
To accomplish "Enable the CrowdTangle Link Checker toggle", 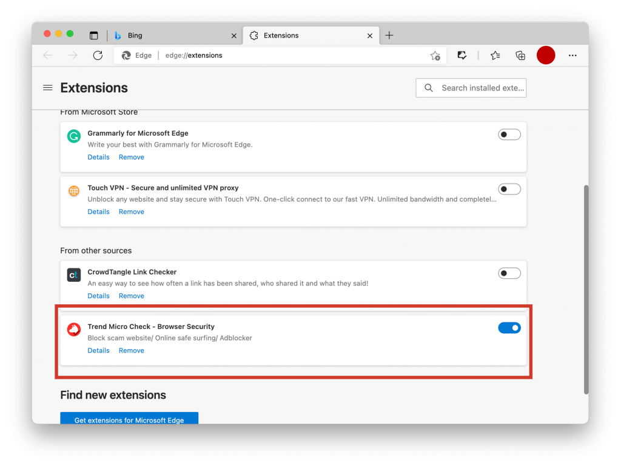I will [x=509, y=273].
